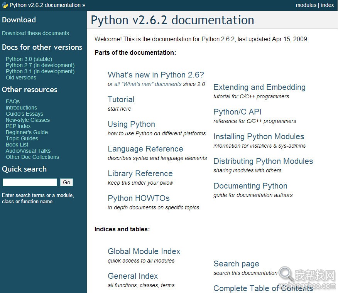338x293 pixels.
Task: Go to Python 2.7 (in development) docs
Action: [40, 65]
